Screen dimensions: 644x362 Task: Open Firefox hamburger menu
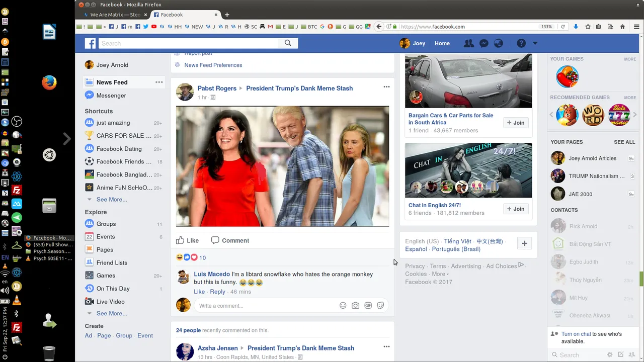point(637,27)
